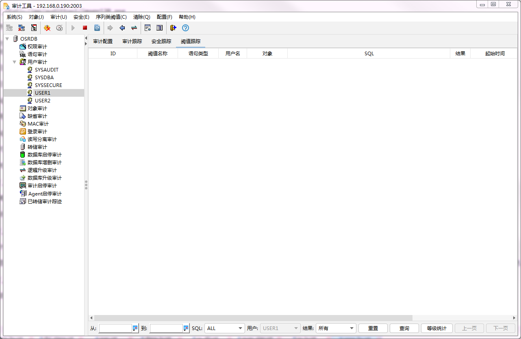Click the blue refresh toolbar icon
Viewport: 521px width, 339px height.
(x=97, y=28)
